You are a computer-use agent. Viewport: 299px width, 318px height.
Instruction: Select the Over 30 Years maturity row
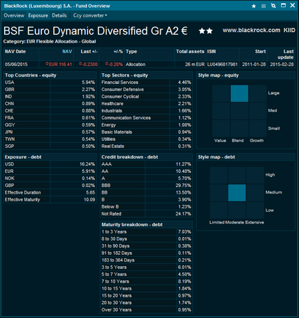click(146, 310)
